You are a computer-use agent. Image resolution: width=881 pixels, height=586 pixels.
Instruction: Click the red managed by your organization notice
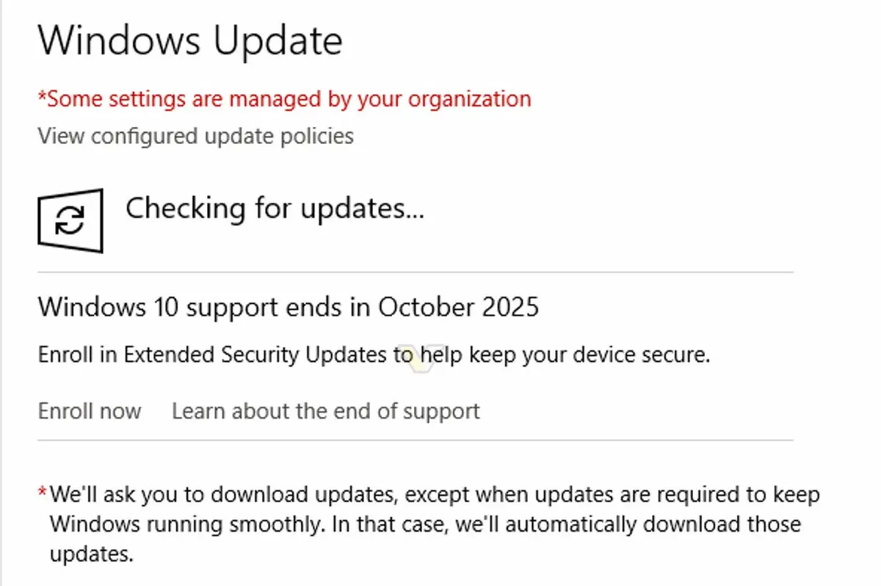pyautogui.click(x=284, y=98)
